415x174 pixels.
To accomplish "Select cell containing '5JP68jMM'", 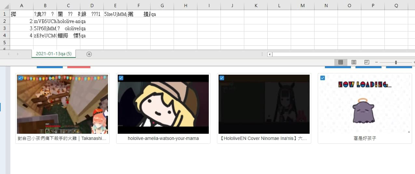I will point(45,28).
